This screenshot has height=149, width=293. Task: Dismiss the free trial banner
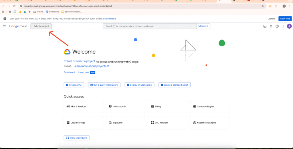271,19
